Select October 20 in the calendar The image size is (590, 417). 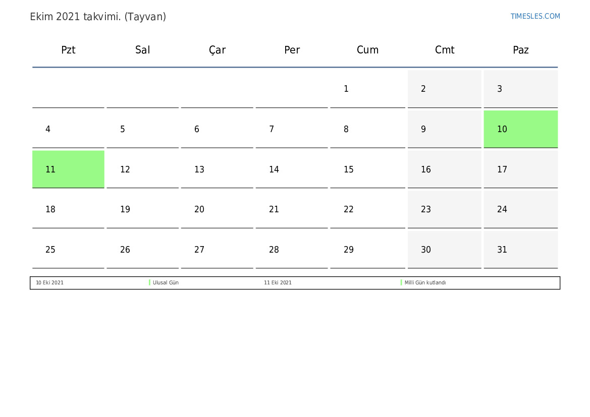(217, 209)
